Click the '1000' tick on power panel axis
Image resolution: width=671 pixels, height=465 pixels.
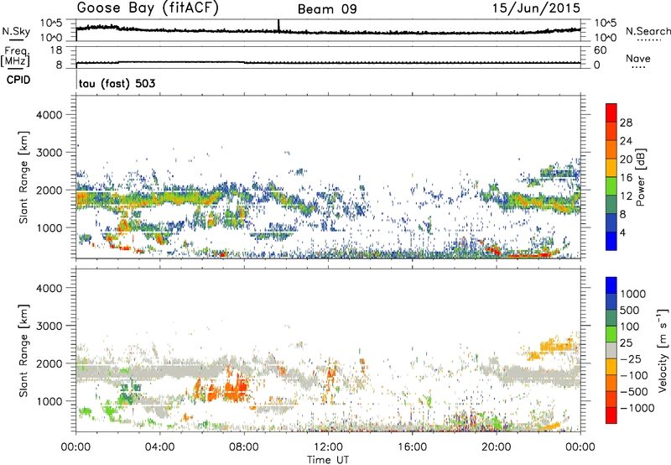[x=49, y=227]
